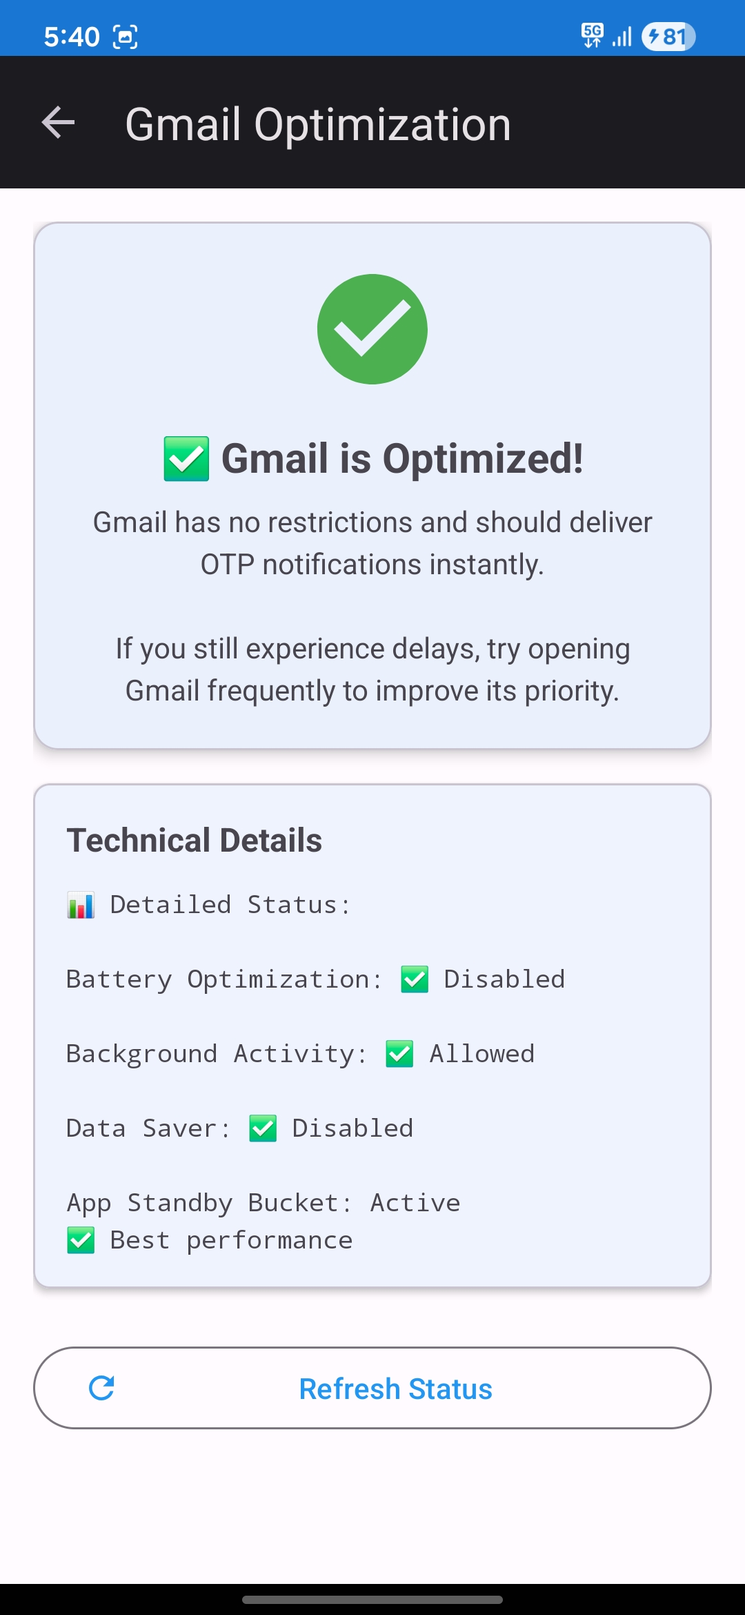Click the Best performance green checkmark

point(81,1240)
